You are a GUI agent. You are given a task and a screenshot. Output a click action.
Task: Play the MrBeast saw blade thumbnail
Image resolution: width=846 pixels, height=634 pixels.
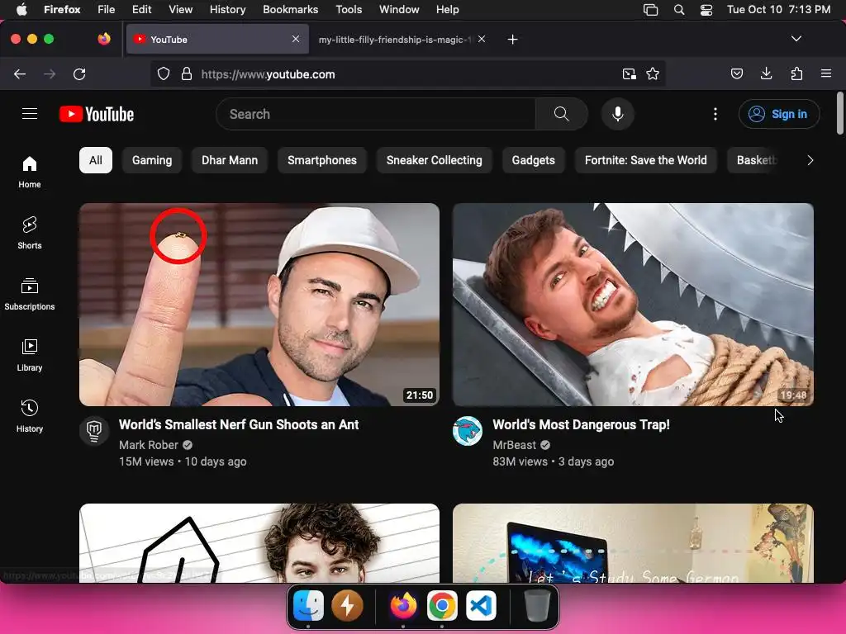[x=633, y=305]
